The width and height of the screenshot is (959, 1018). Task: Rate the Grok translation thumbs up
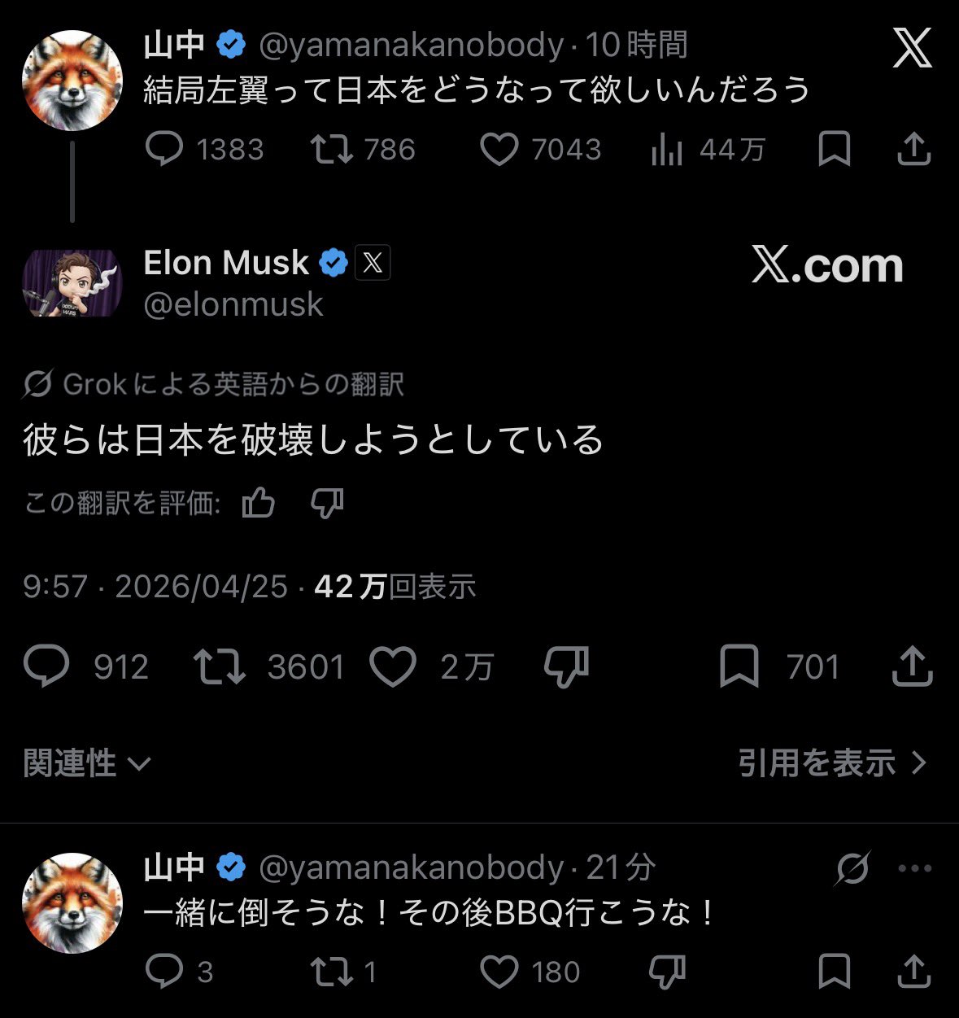point(259,504)
